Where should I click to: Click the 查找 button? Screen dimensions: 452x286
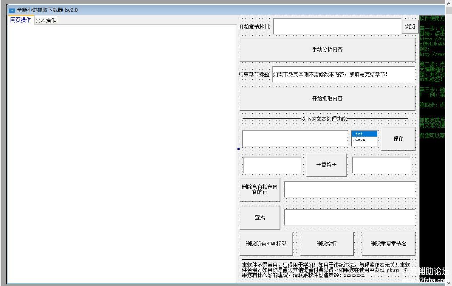tap(260, 217)
